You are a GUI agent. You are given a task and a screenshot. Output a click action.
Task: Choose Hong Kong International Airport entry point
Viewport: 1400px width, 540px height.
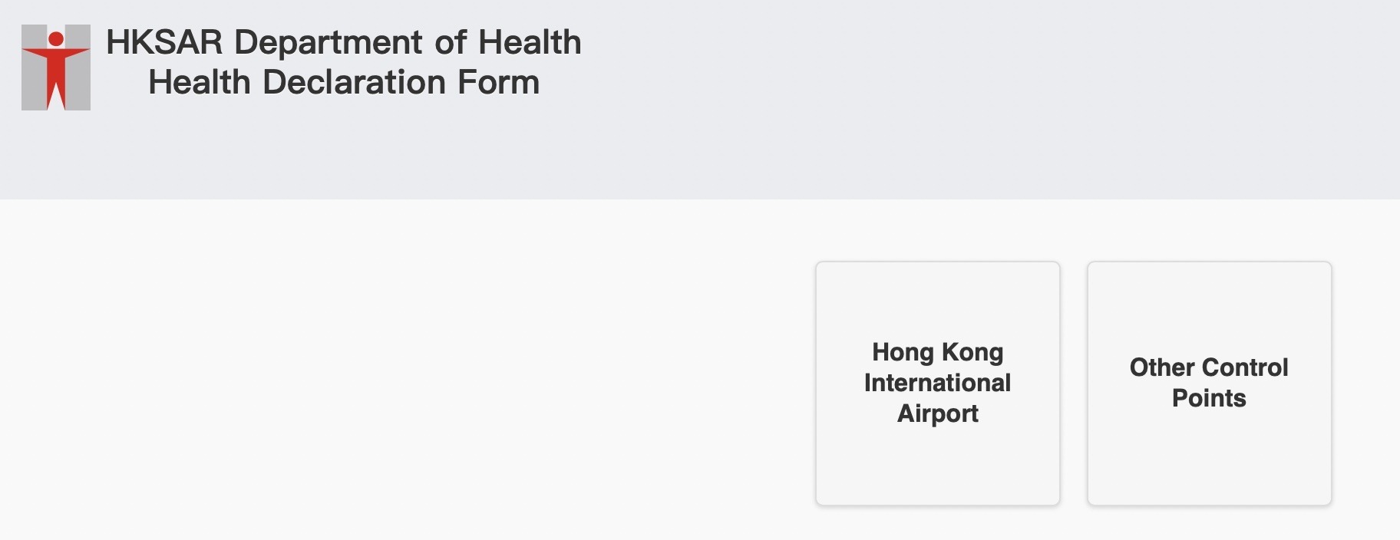(936, 382)
